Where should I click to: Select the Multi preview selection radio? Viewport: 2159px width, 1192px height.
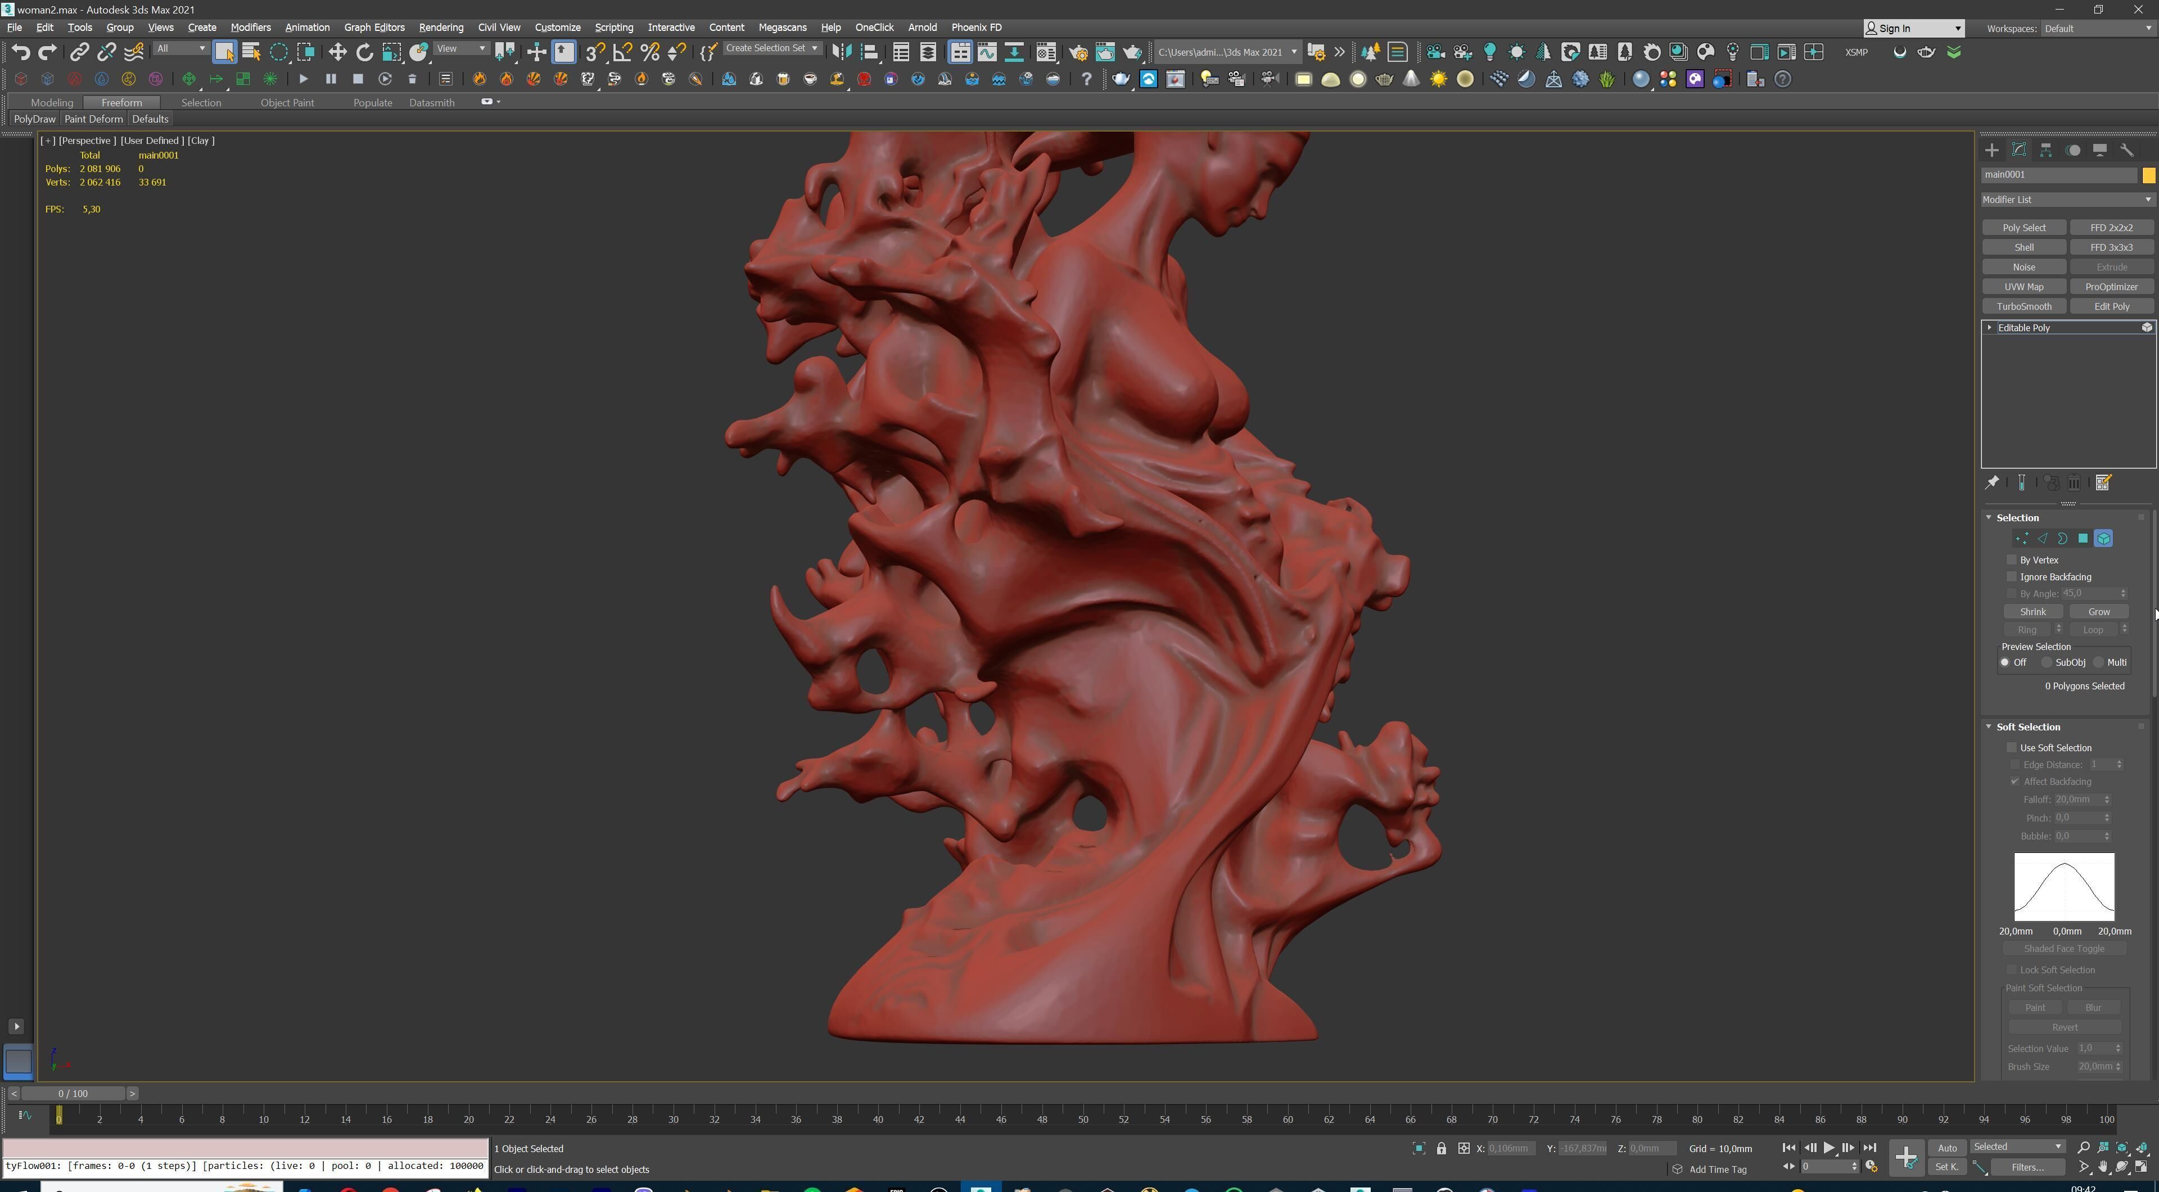(2099, 662)
